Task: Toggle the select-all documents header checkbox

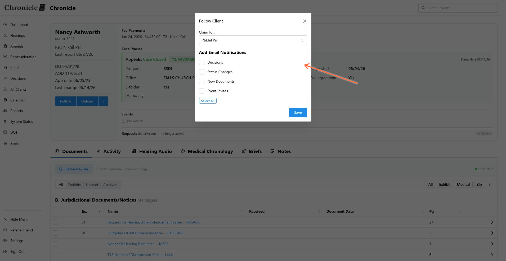Action: (x=56, y=211)
